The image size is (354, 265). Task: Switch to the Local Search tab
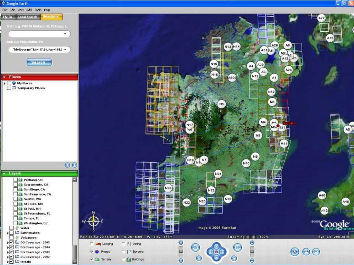[28, 17]
